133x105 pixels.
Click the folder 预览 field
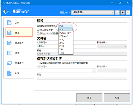tap(82, 78)
